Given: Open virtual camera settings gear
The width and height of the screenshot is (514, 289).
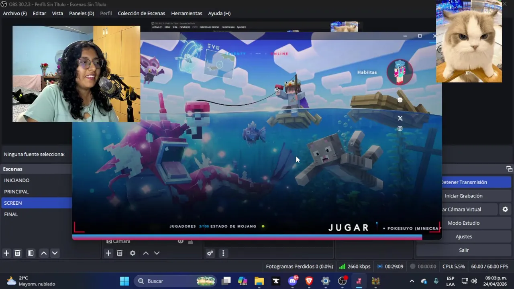Looking at the screenshot, I should pyautogui.click(x=505, y=209).
